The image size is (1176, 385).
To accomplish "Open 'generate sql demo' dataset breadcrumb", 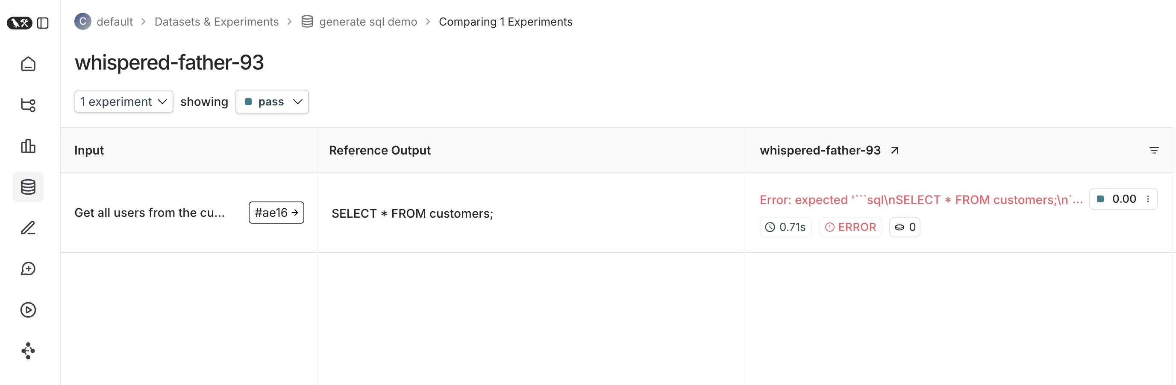I will click(x=367, y=22).
